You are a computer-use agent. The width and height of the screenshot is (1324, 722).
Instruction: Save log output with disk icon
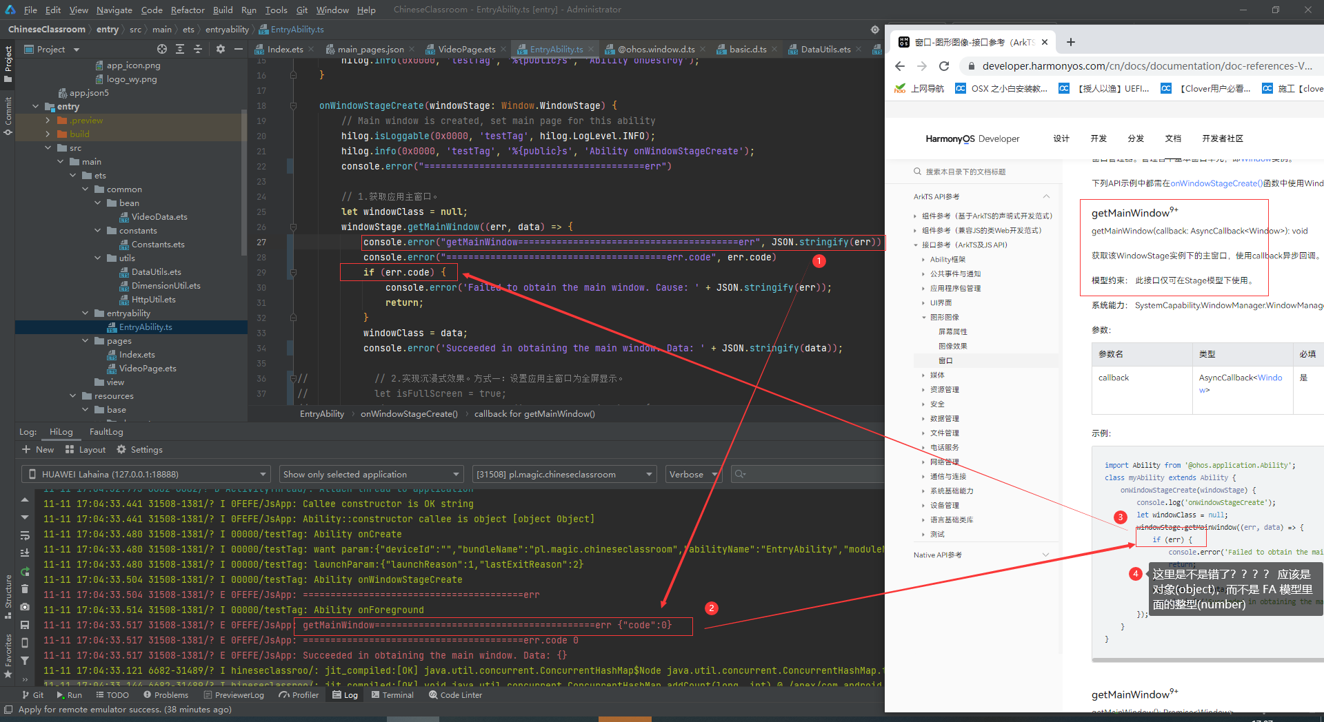click(x=25, y=625)
